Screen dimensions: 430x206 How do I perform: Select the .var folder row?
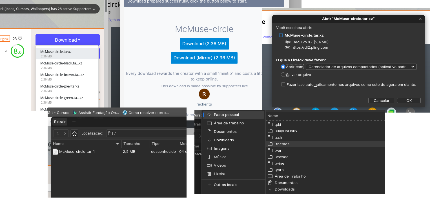(325, 150)
